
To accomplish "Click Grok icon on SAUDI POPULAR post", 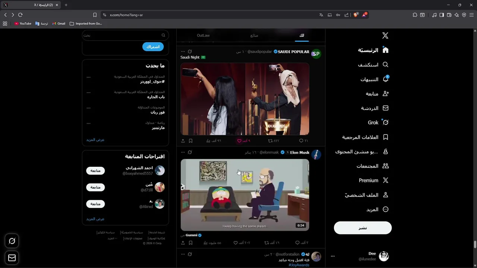I will (x=190, y=51).
